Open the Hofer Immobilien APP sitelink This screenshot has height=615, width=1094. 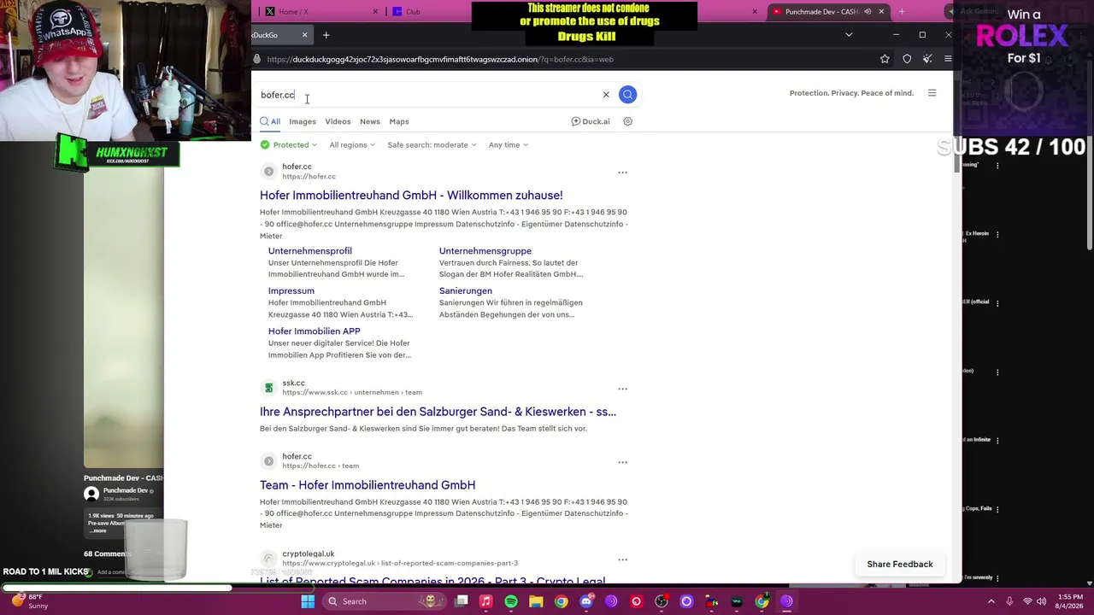point(315,331)
